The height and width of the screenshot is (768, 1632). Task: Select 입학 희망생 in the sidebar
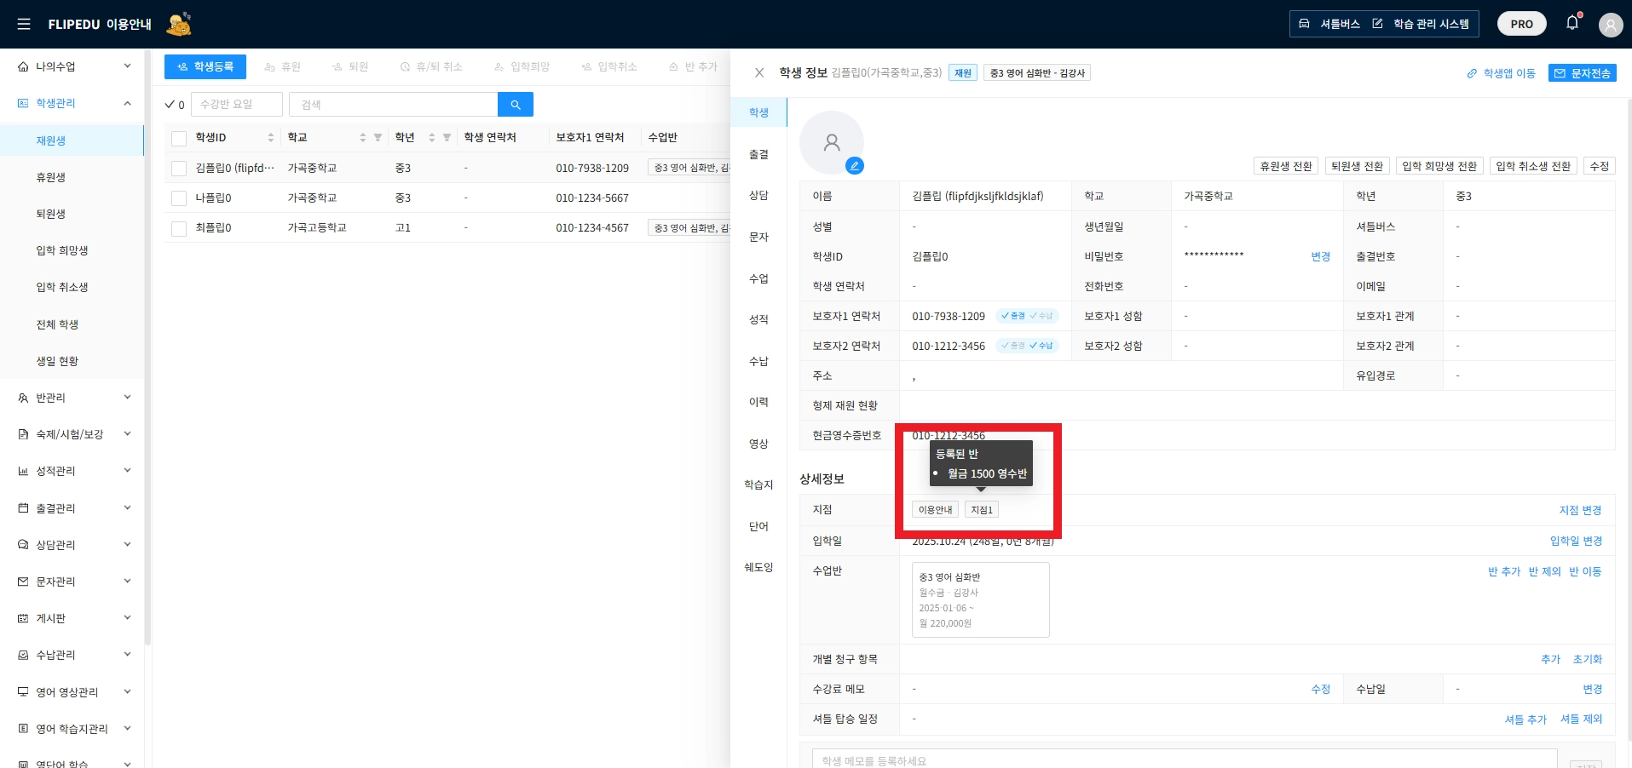72,250
